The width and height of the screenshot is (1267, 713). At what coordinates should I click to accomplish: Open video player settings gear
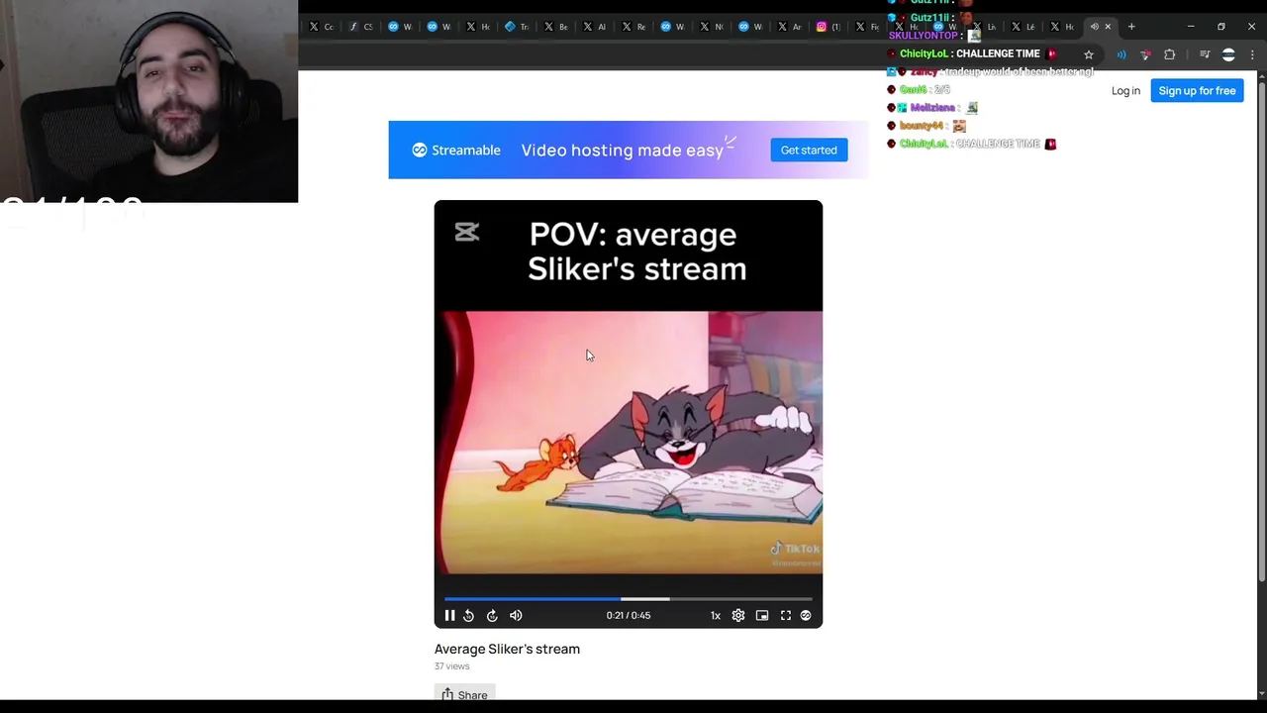point(738,615)
